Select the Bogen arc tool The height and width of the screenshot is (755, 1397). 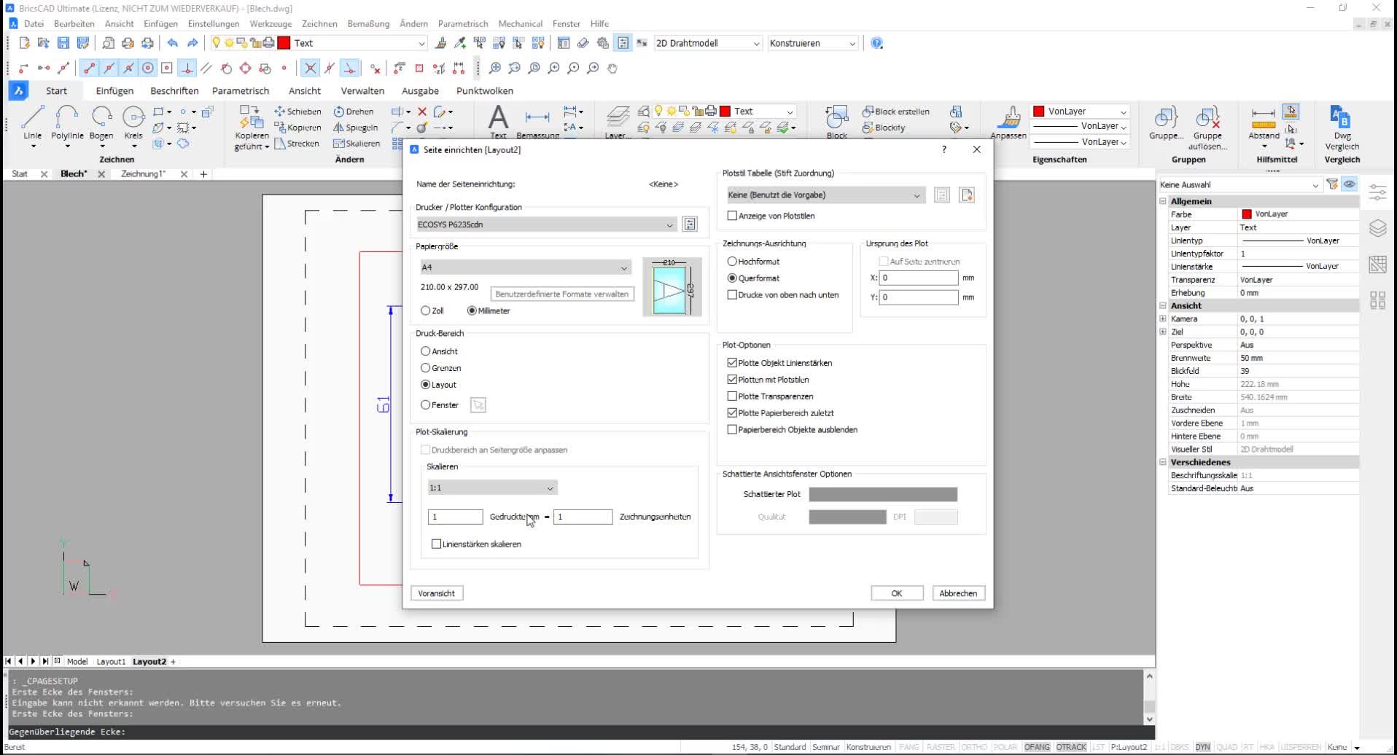coord(101,122)
